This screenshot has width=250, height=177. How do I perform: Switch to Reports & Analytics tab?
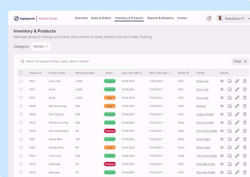pyautogui.click(x=161, y=18)
